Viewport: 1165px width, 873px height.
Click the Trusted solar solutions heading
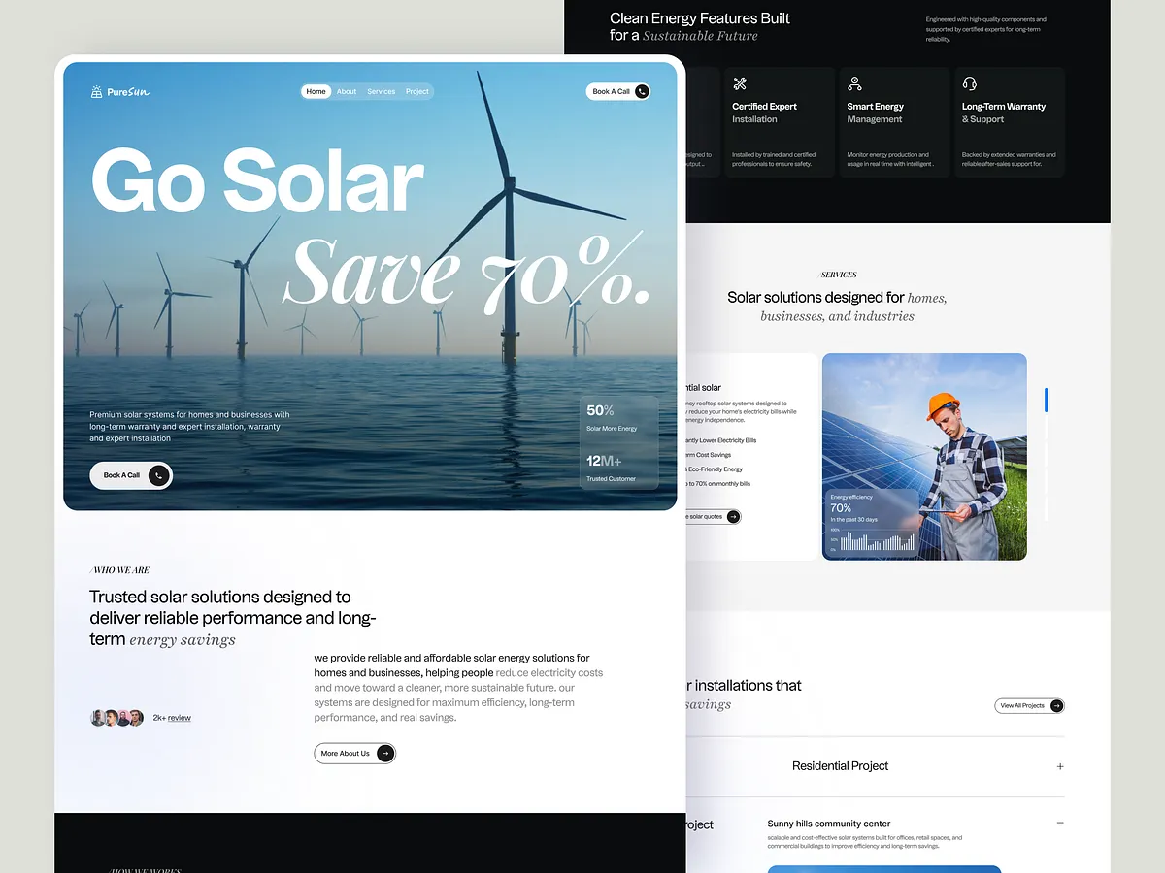click(233, 618)
